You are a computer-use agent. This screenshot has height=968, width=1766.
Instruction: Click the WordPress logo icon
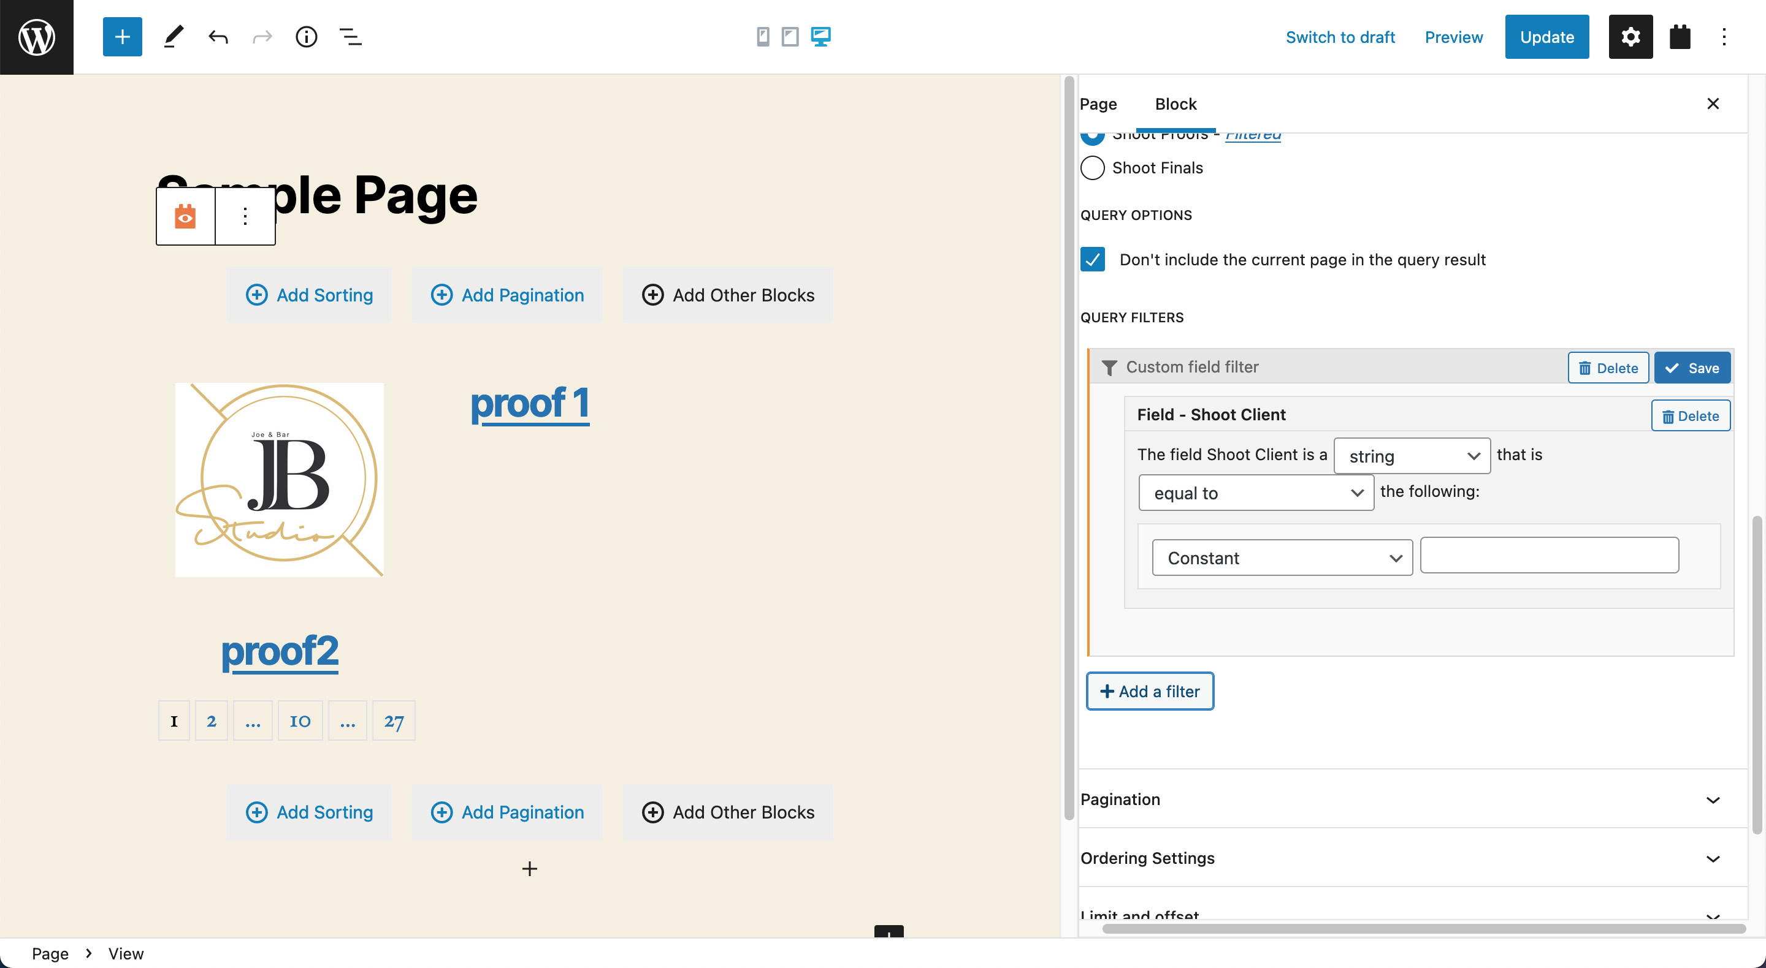36,36
